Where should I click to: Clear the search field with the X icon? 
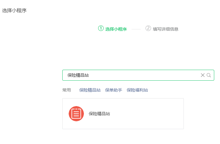point(202,75)
